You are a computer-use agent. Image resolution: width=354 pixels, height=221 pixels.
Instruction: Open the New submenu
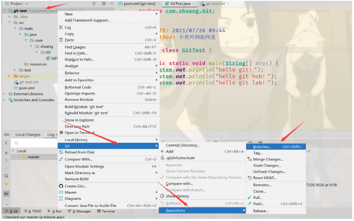pos(109,14)
